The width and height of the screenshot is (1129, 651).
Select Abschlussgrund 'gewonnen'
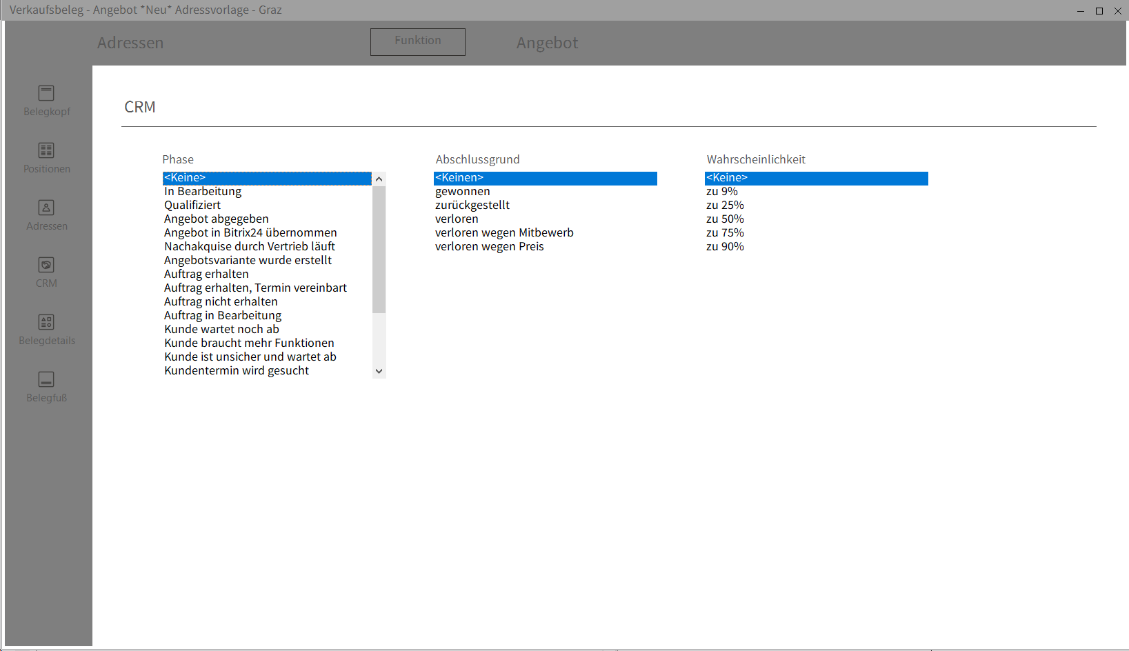[x=546, y=192]
